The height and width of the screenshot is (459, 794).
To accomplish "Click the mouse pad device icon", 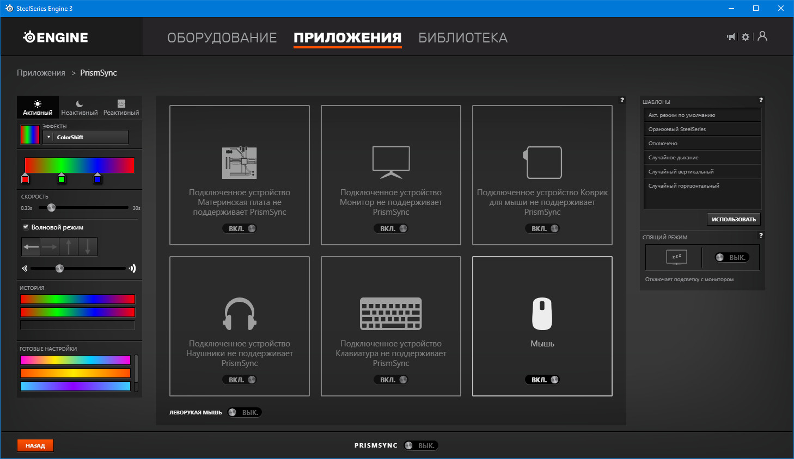I will pyautogui.click(x=542, y=163).
